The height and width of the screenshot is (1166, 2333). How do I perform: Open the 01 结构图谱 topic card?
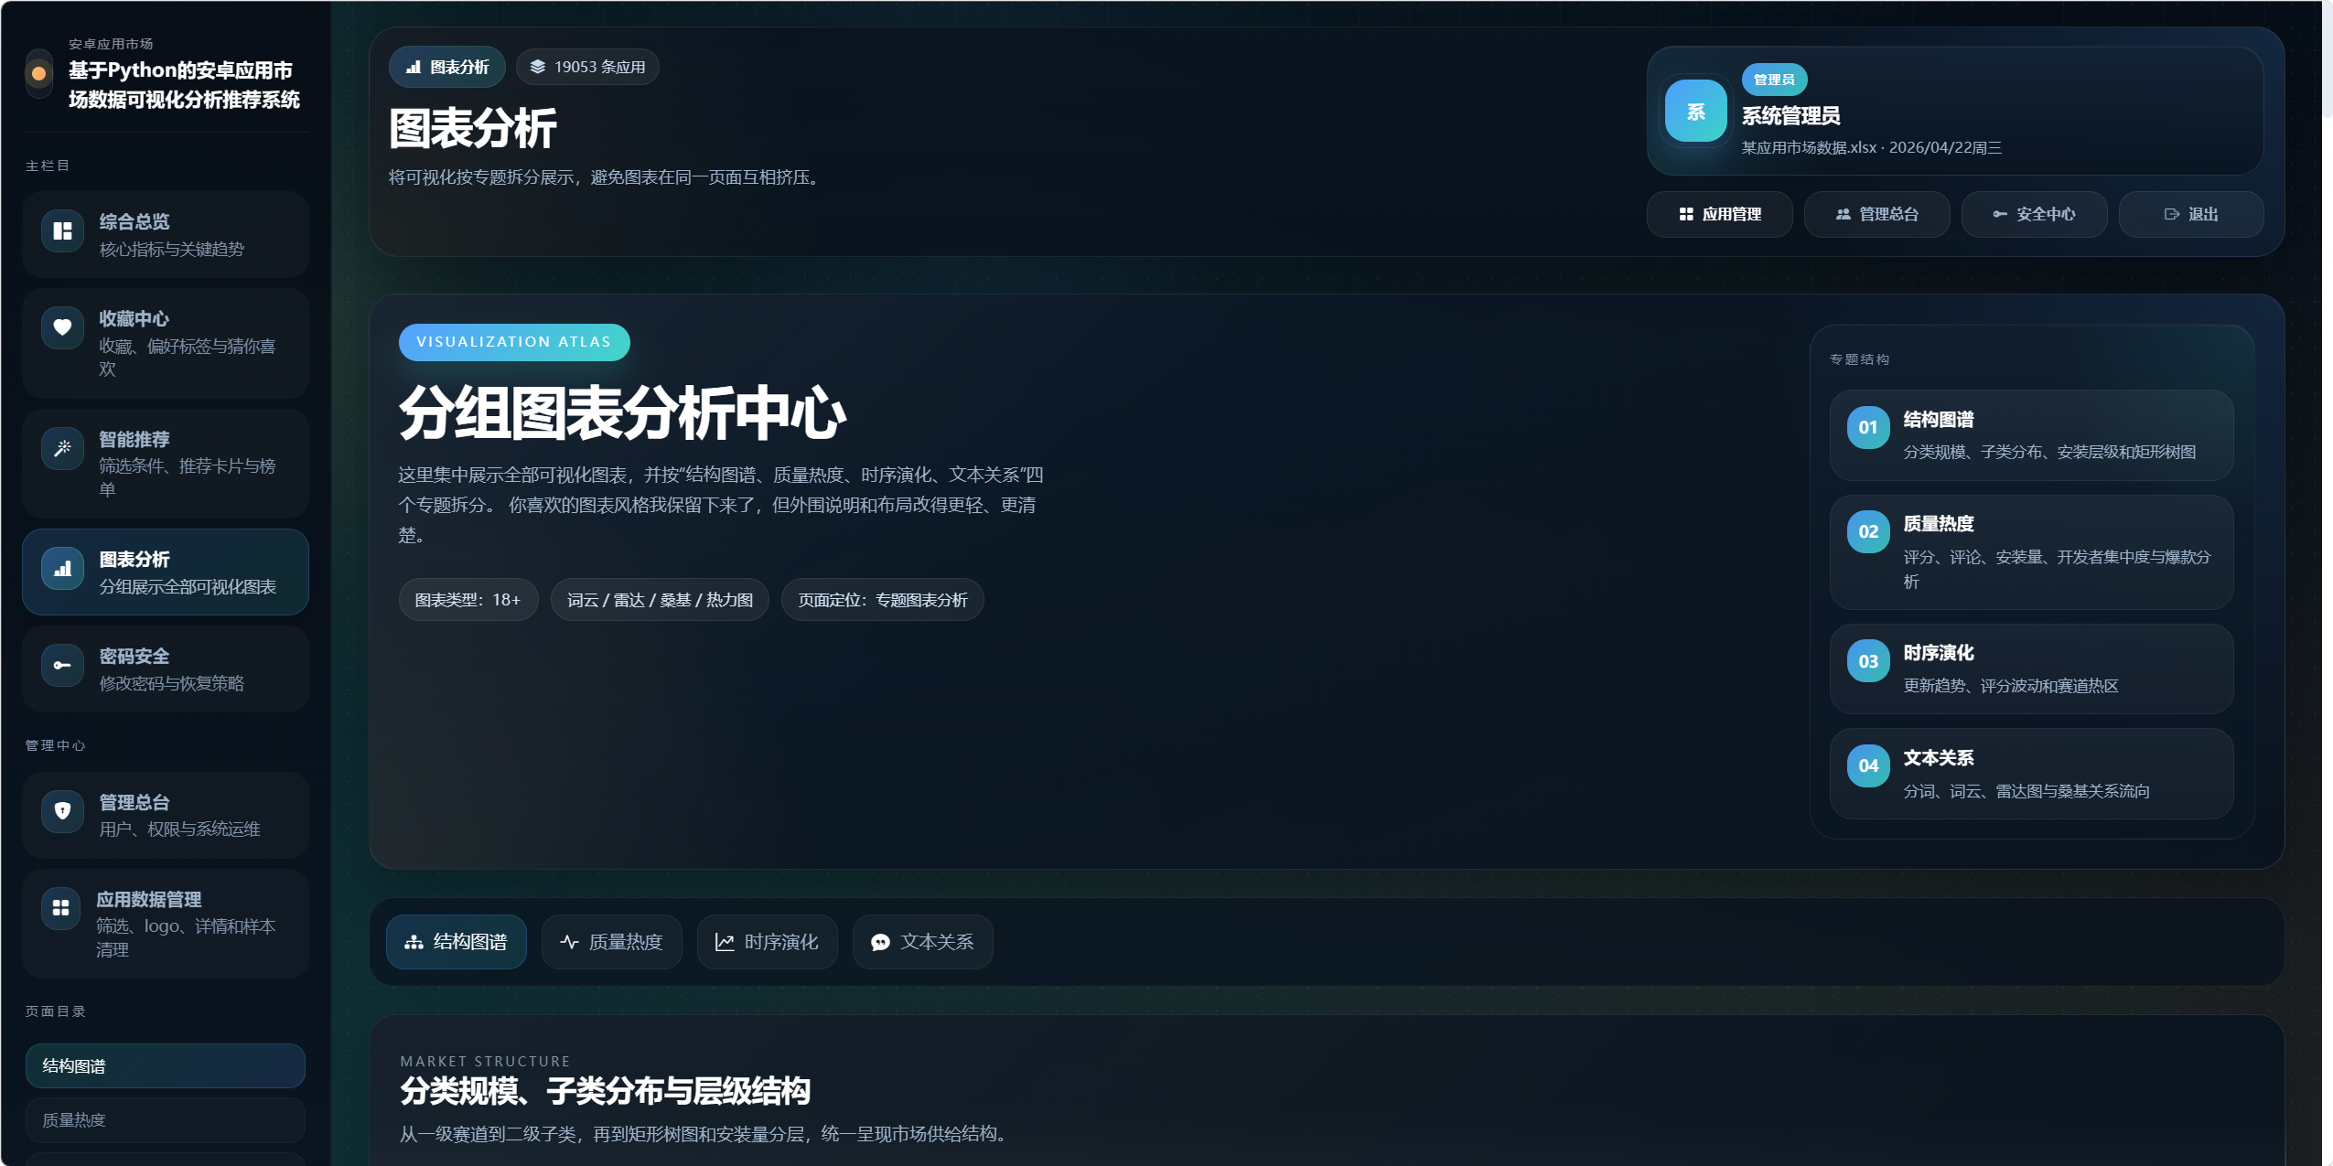(x=2031, y=435)
